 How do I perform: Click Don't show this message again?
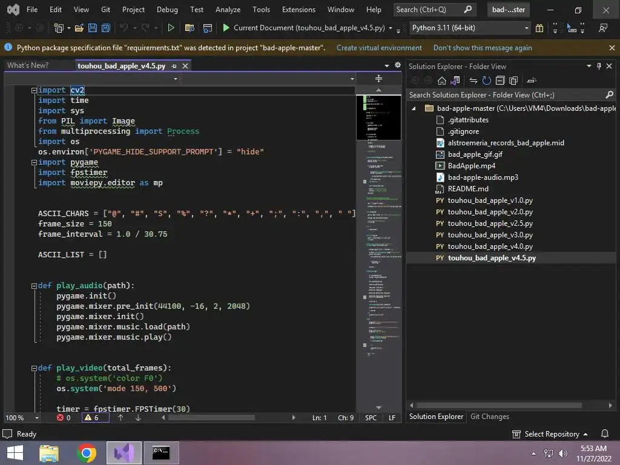483,48
